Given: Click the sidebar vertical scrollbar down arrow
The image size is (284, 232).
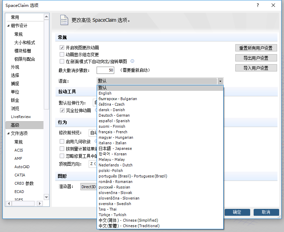Looking at the screenshot, I should point(47,197).
